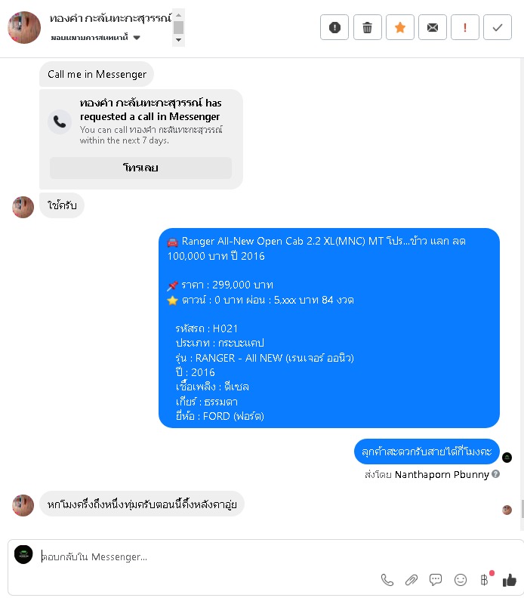Screen dimensions: 524x598
Task: Click scroll-up arrow beside customer name
Action: click(x=178, y=15)
